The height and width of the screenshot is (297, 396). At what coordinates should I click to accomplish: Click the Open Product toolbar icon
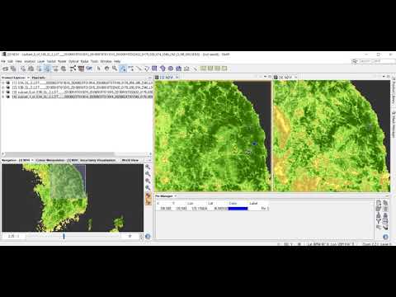click(5, 68)
